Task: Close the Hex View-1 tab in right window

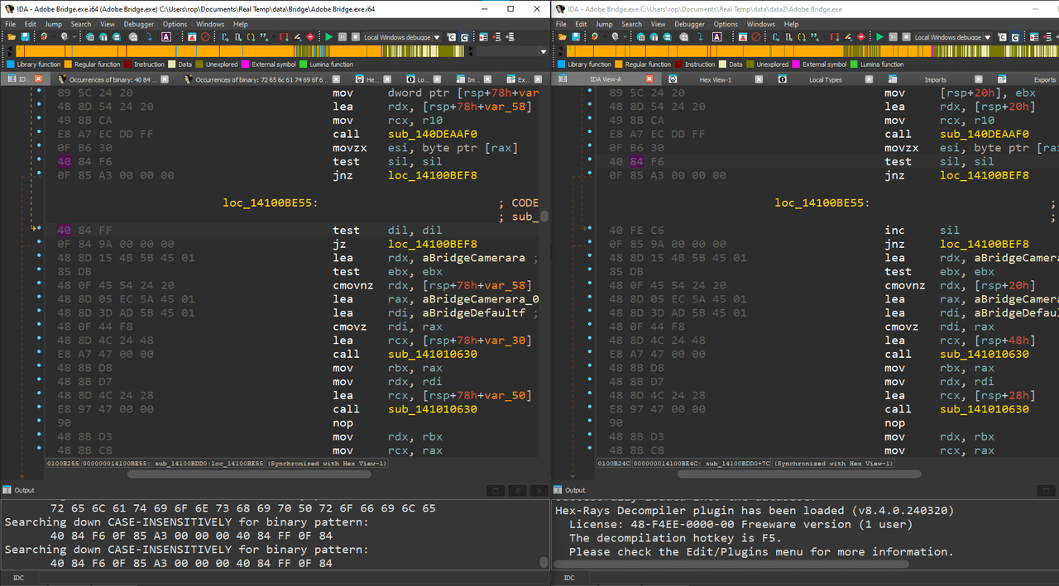Action: click(x=759, y=79)
